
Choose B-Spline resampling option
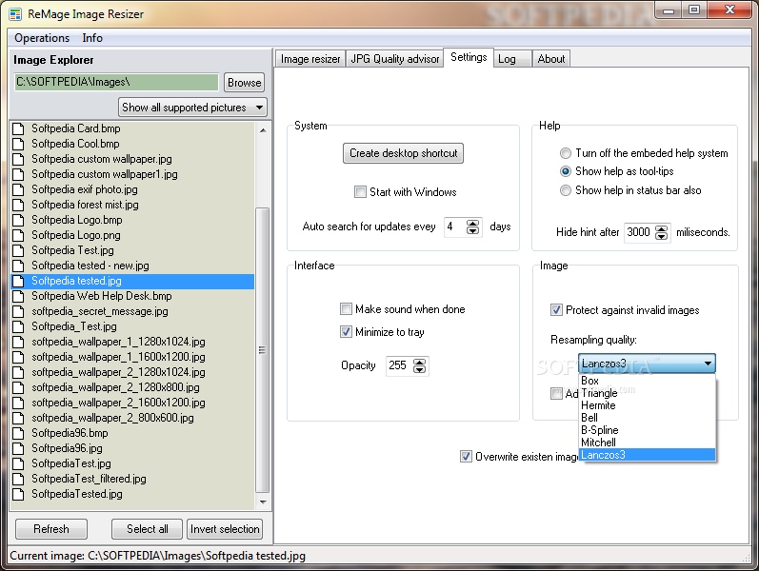tap(648, 430)
